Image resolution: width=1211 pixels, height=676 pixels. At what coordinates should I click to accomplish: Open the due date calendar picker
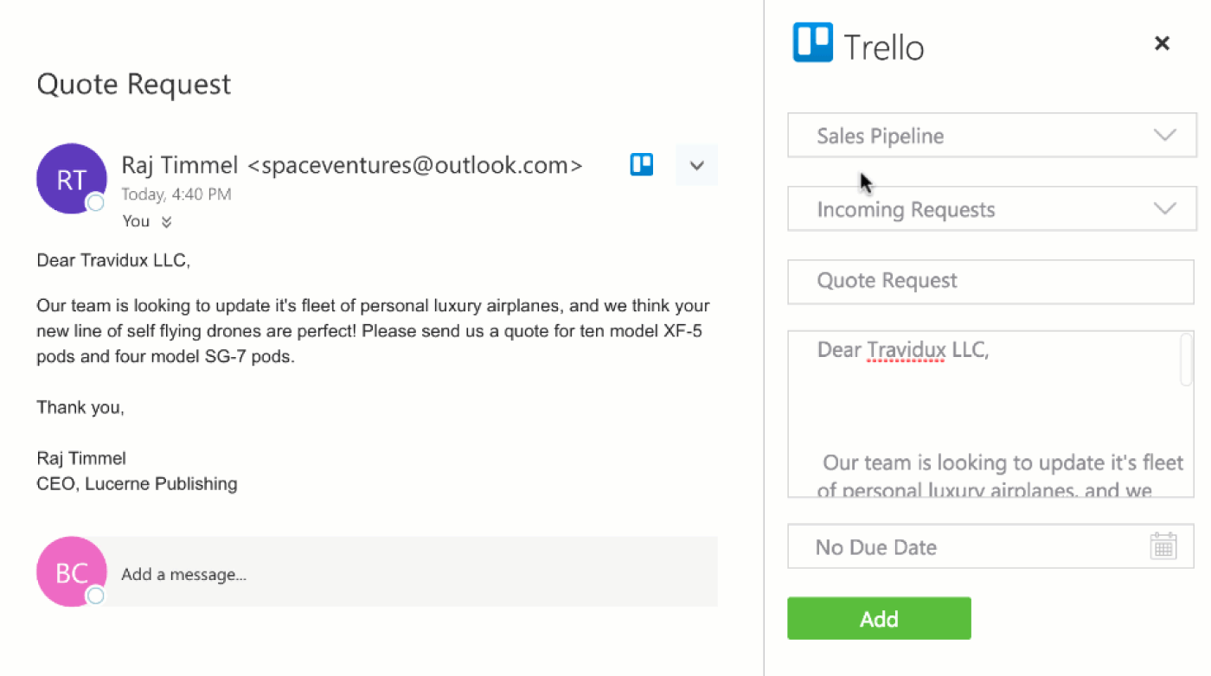tap(1163, 545)
